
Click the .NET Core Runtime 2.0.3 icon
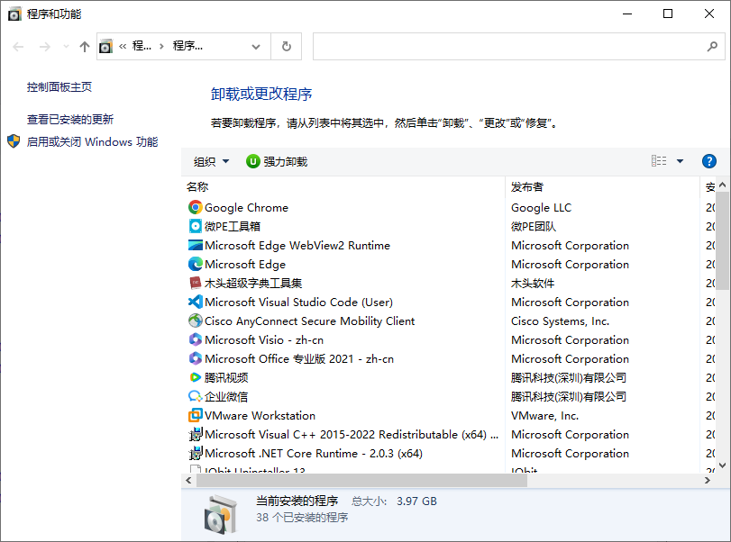coord(196,453)
